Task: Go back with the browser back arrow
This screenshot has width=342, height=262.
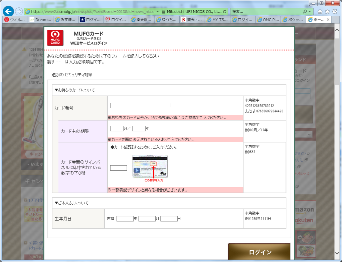Action: (8, 11)
